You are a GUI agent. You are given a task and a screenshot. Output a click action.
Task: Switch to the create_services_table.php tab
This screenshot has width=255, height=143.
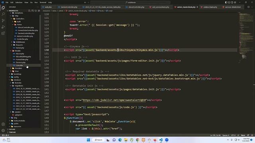[103, 7]
